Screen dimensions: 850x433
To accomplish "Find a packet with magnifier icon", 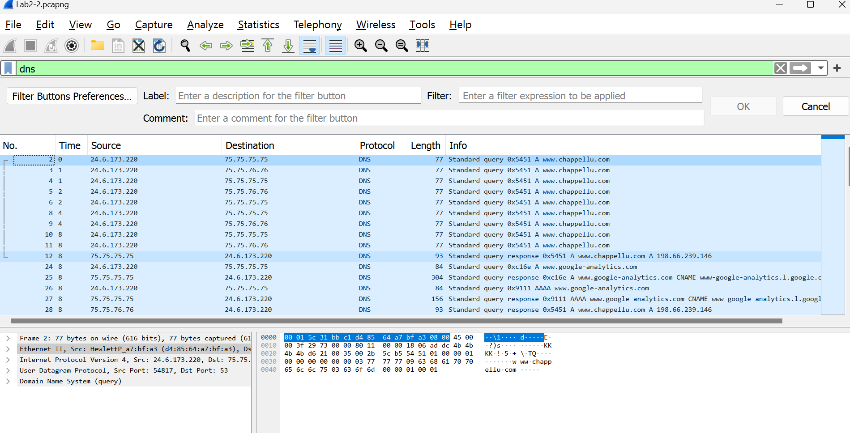I will point(185,46).
